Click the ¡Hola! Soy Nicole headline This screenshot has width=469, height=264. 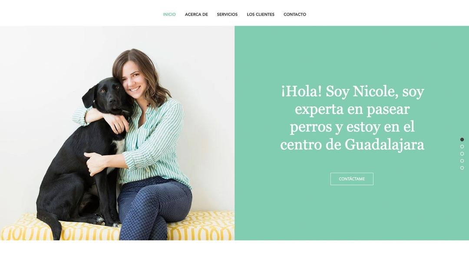352,118
